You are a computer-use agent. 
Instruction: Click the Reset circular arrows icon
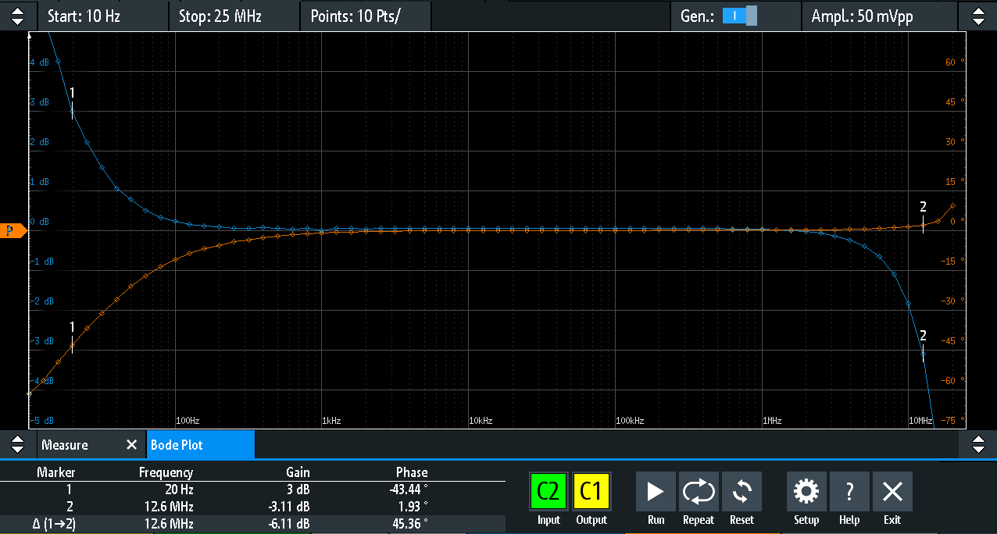[741, 491]
